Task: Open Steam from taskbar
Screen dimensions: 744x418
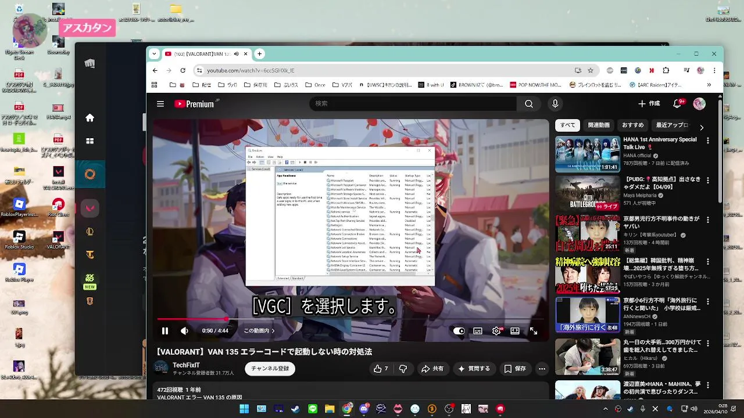Action: [x=296, y=409]
